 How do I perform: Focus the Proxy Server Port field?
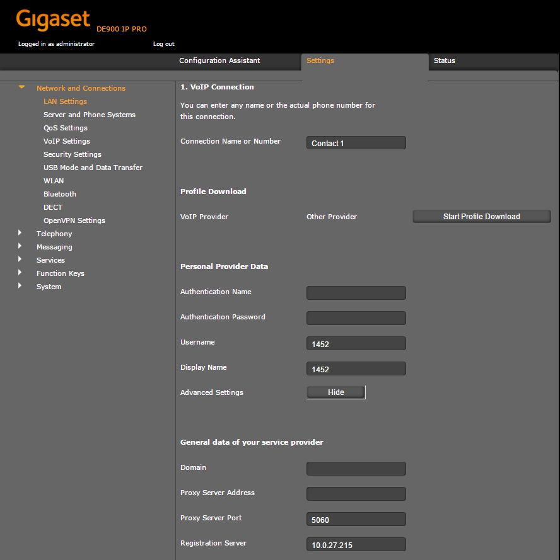click(x=356, y=519)
